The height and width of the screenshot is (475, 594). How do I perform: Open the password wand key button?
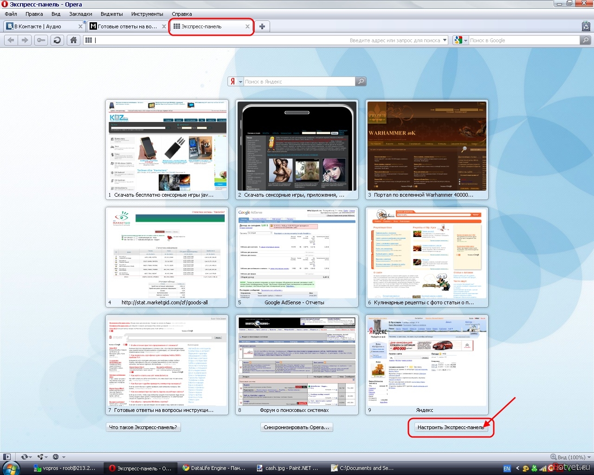[41, 40]
